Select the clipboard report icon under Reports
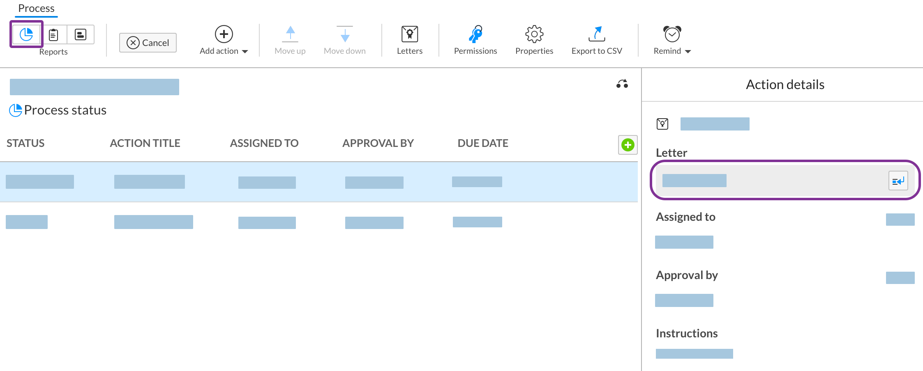 54,34
